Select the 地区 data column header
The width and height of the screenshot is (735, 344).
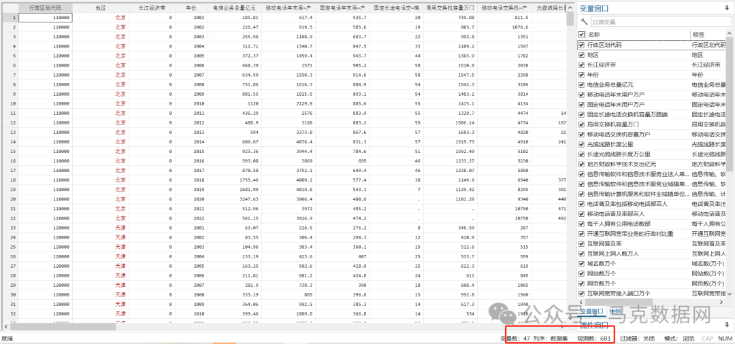(101, 8)
